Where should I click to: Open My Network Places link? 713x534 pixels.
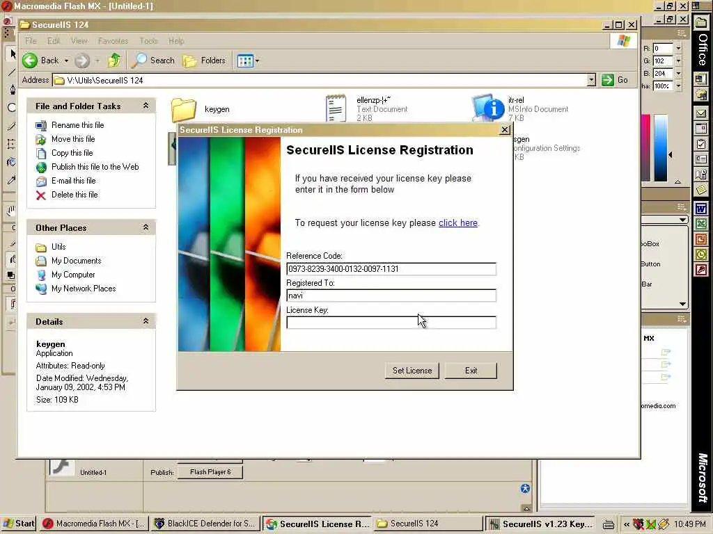click(84, 289)
